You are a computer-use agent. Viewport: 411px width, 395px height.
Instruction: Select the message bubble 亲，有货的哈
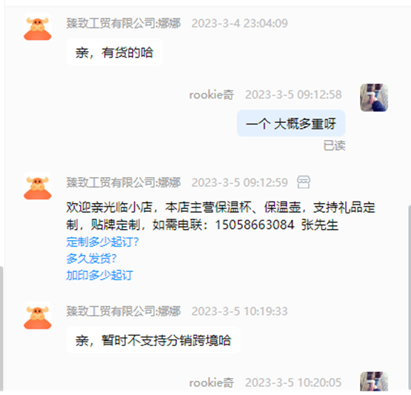(x=114, y=52)
